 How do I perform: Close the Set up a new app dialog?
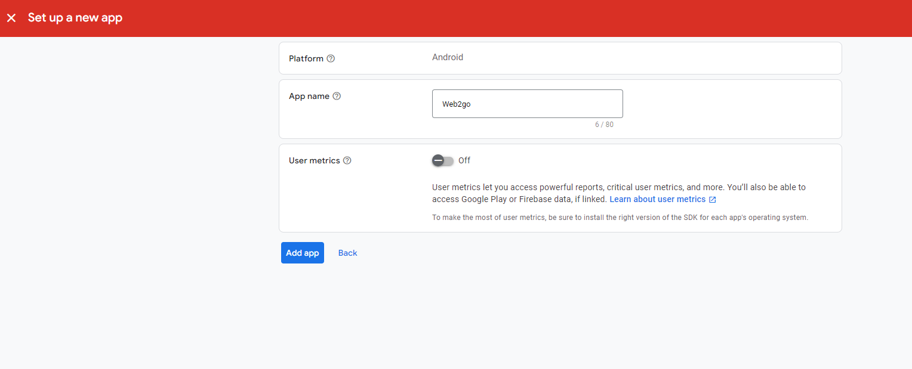(x=11, y=18)
